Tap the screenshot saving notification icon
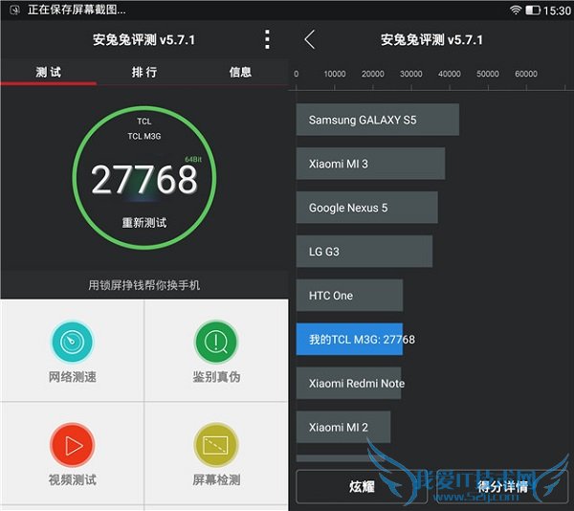This screenshot has width=574, height=511. pos(14,10)
